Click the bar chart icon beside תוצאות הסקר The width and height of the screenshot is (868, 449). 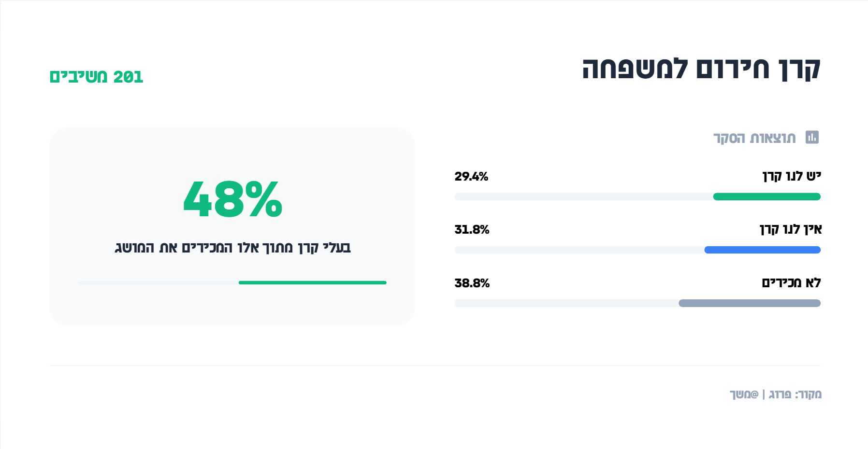tap(812, 138)
